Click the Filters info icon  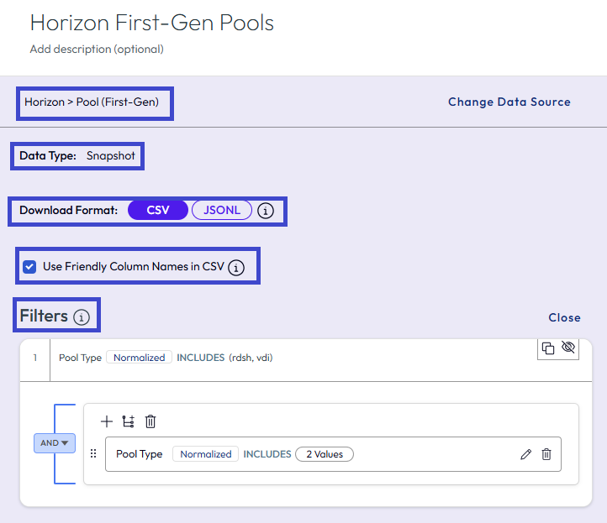coord(82,317)
